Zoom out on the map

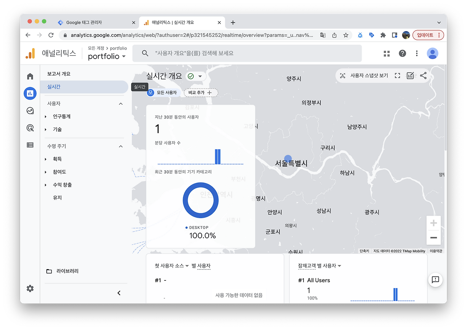pyautogui.click(x=433, y=238)
